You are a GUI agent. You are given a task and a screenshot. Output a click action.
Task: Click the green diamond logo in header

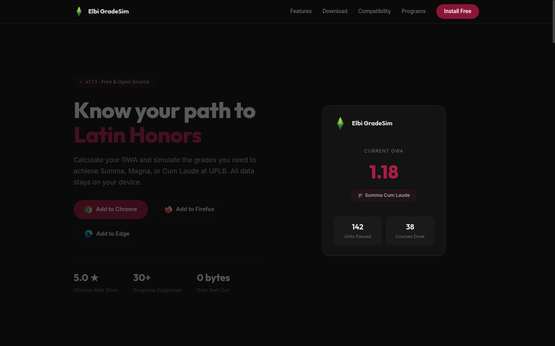[79, 12]
